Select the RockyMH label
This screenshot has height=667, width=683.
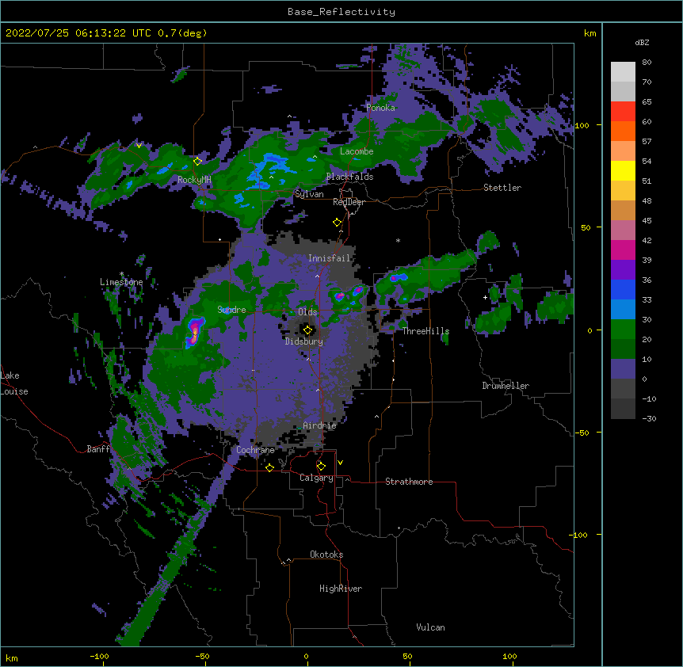coord(194,180)
